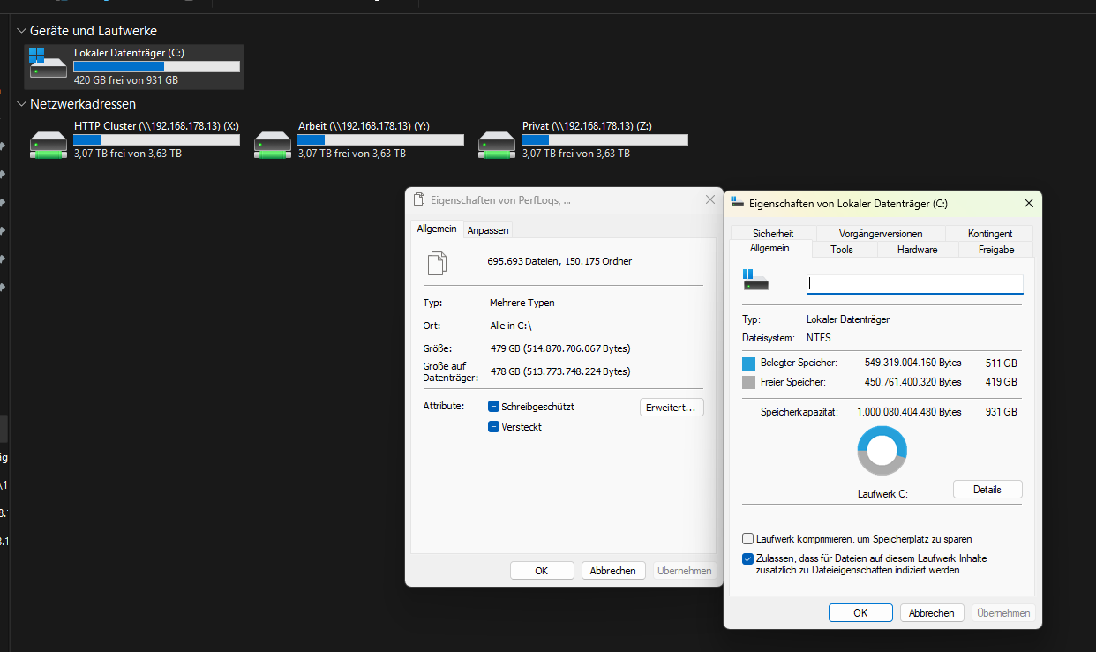Click the gray Freier Speicher color swatch
The width and height of the screenshot is (1096, 652).
pos(749,383)
